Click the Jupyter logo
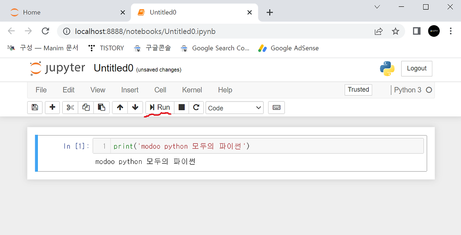461x235 pixels. (x=58, y=68)
